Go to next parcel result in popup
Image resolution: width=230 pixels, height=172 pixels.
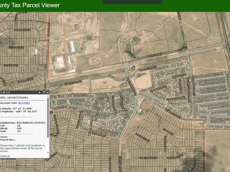(40, 93)
